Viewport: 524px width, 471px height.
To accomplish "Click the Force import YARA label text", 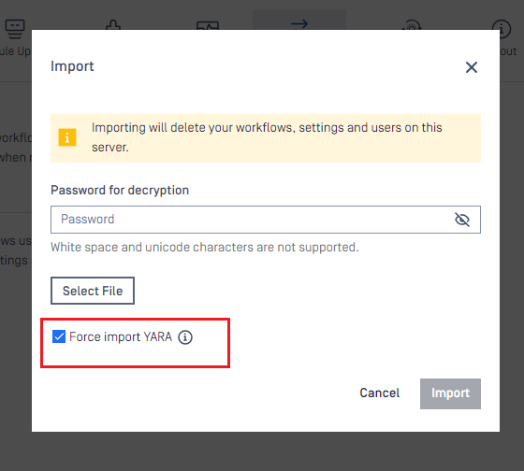I will coord(121,336).
